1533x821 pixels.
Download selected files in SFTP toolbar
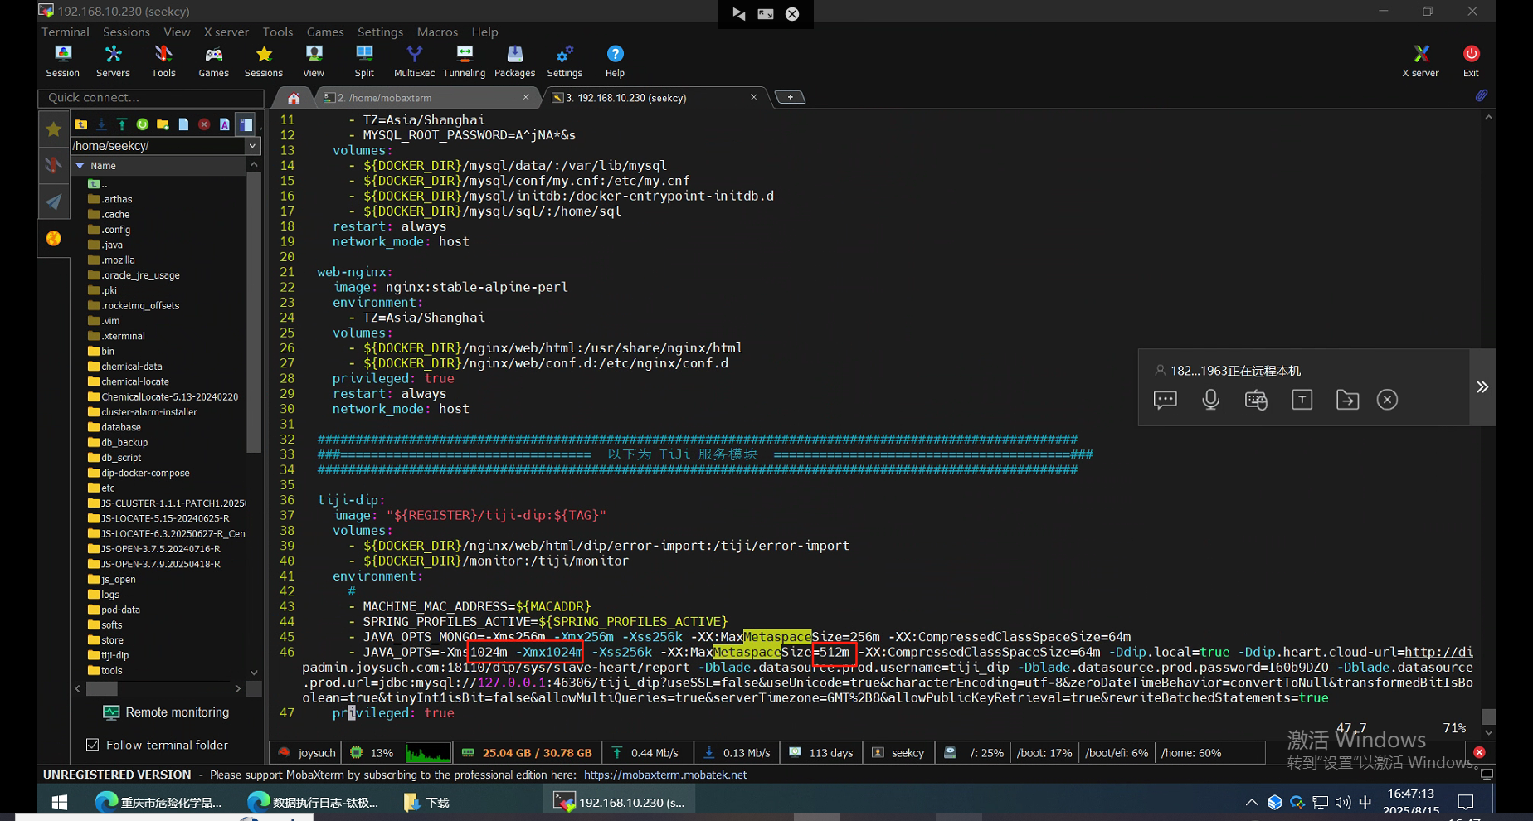(x=101, y=124)
